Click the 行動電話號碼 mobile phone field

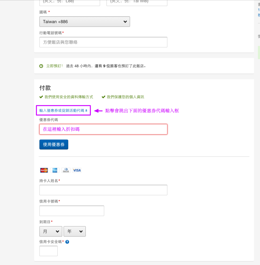pos(103,42)
